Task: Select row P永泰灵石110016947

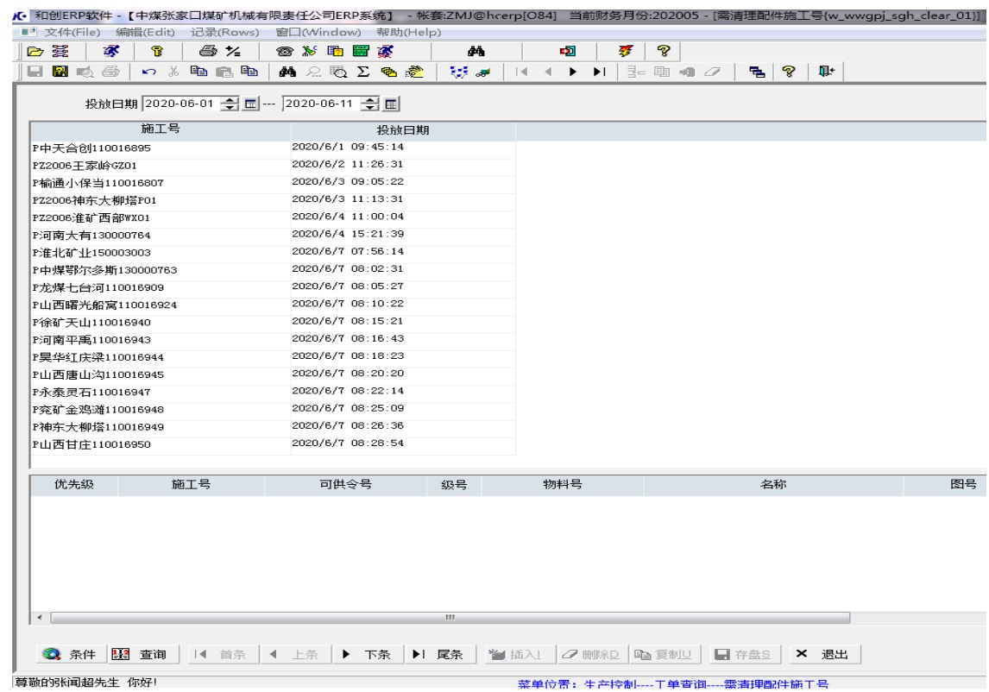Action: [x=273, y=393]
